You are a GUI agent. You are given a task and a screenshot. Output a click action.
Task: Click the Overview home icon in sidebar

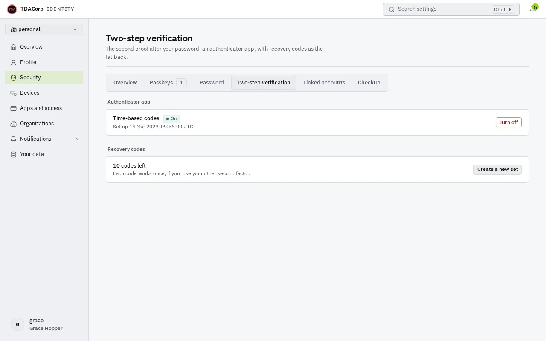point(14,47)
